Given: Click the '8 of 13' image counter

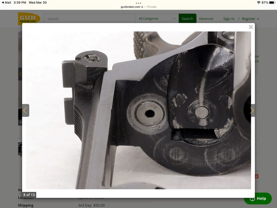Looking at the screenshot, I should (29, 195).
